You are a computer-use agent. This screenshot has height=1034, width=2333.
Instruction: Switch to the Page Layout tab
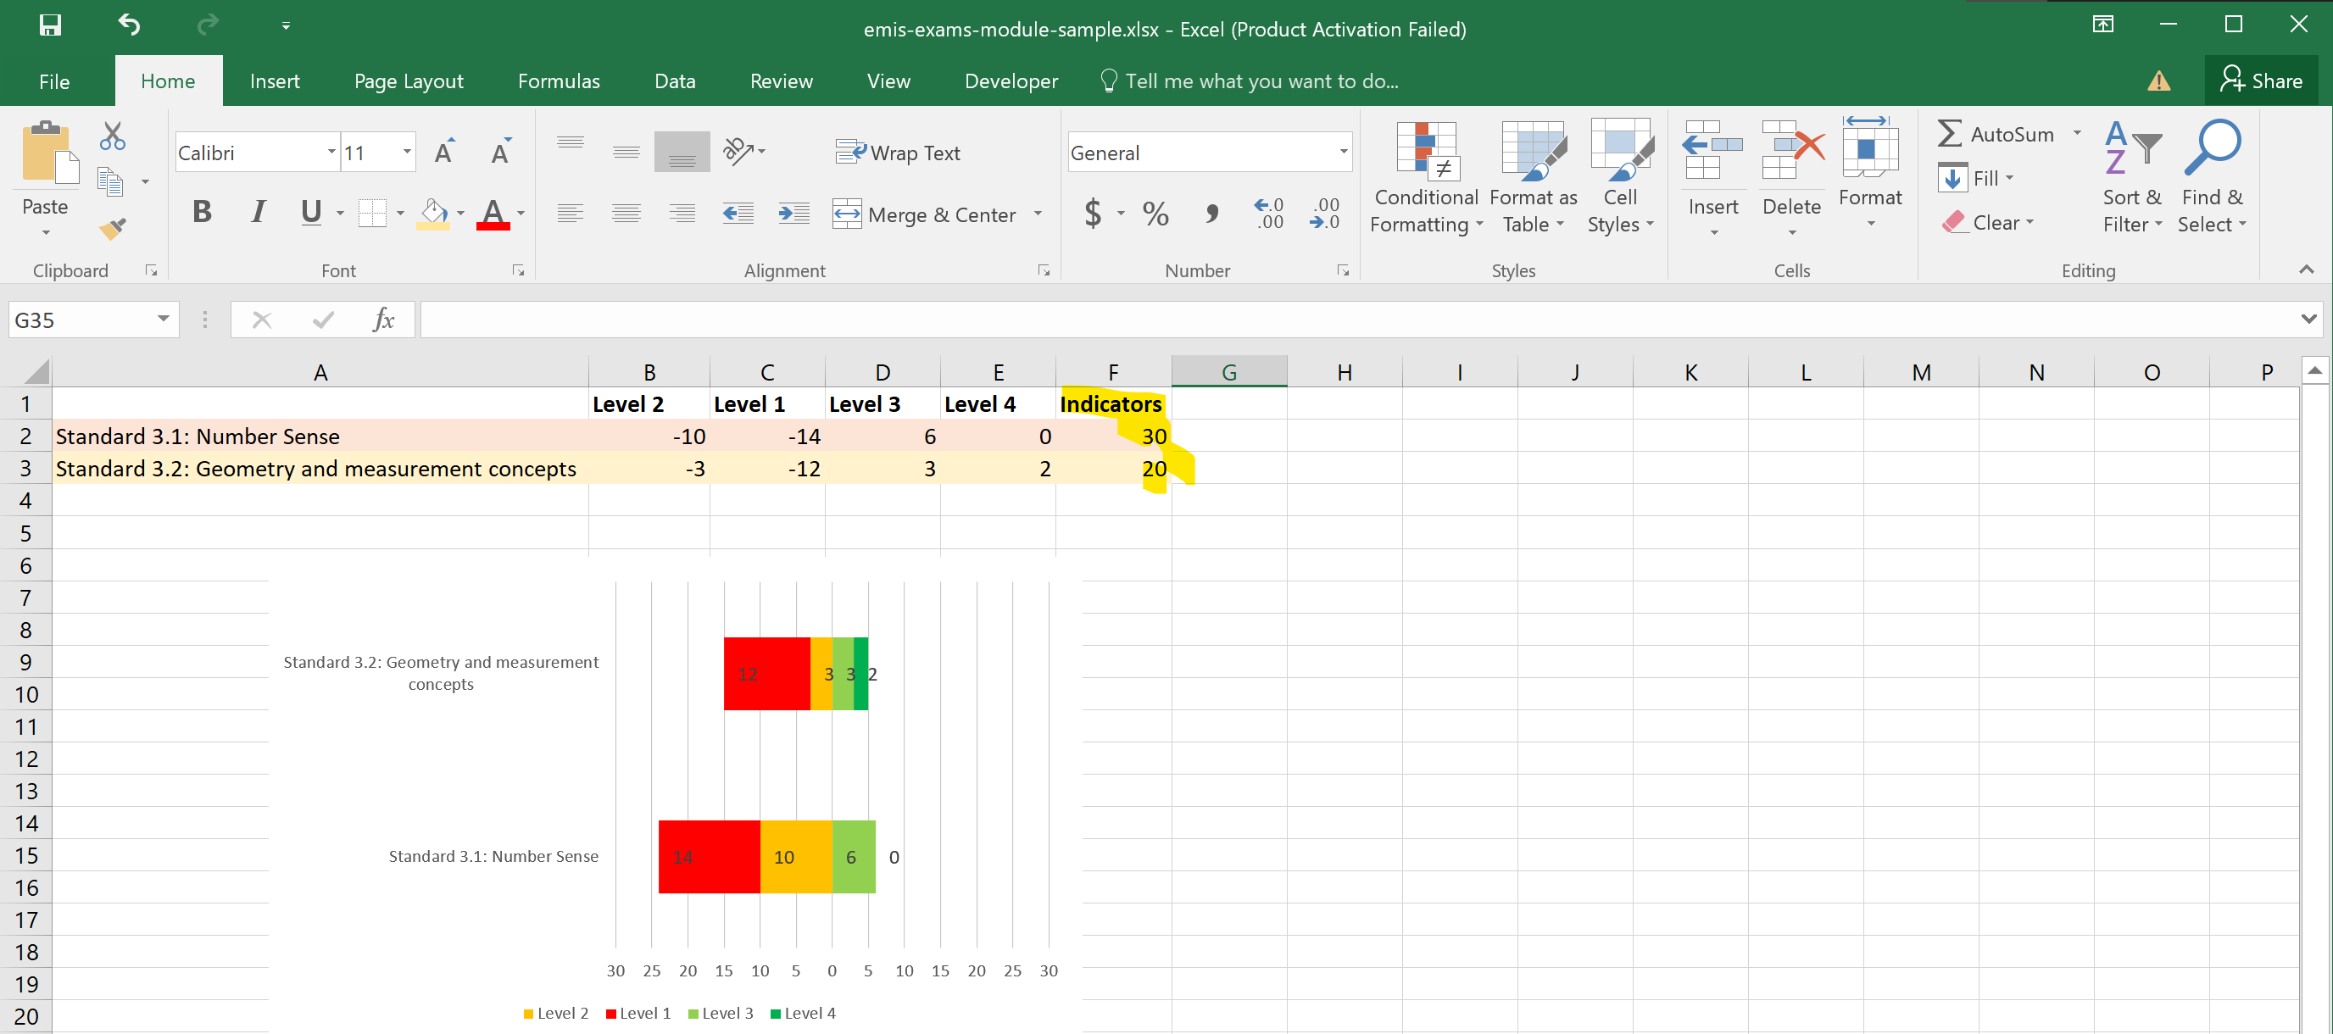pyautogui.click(x=409, y=81)
